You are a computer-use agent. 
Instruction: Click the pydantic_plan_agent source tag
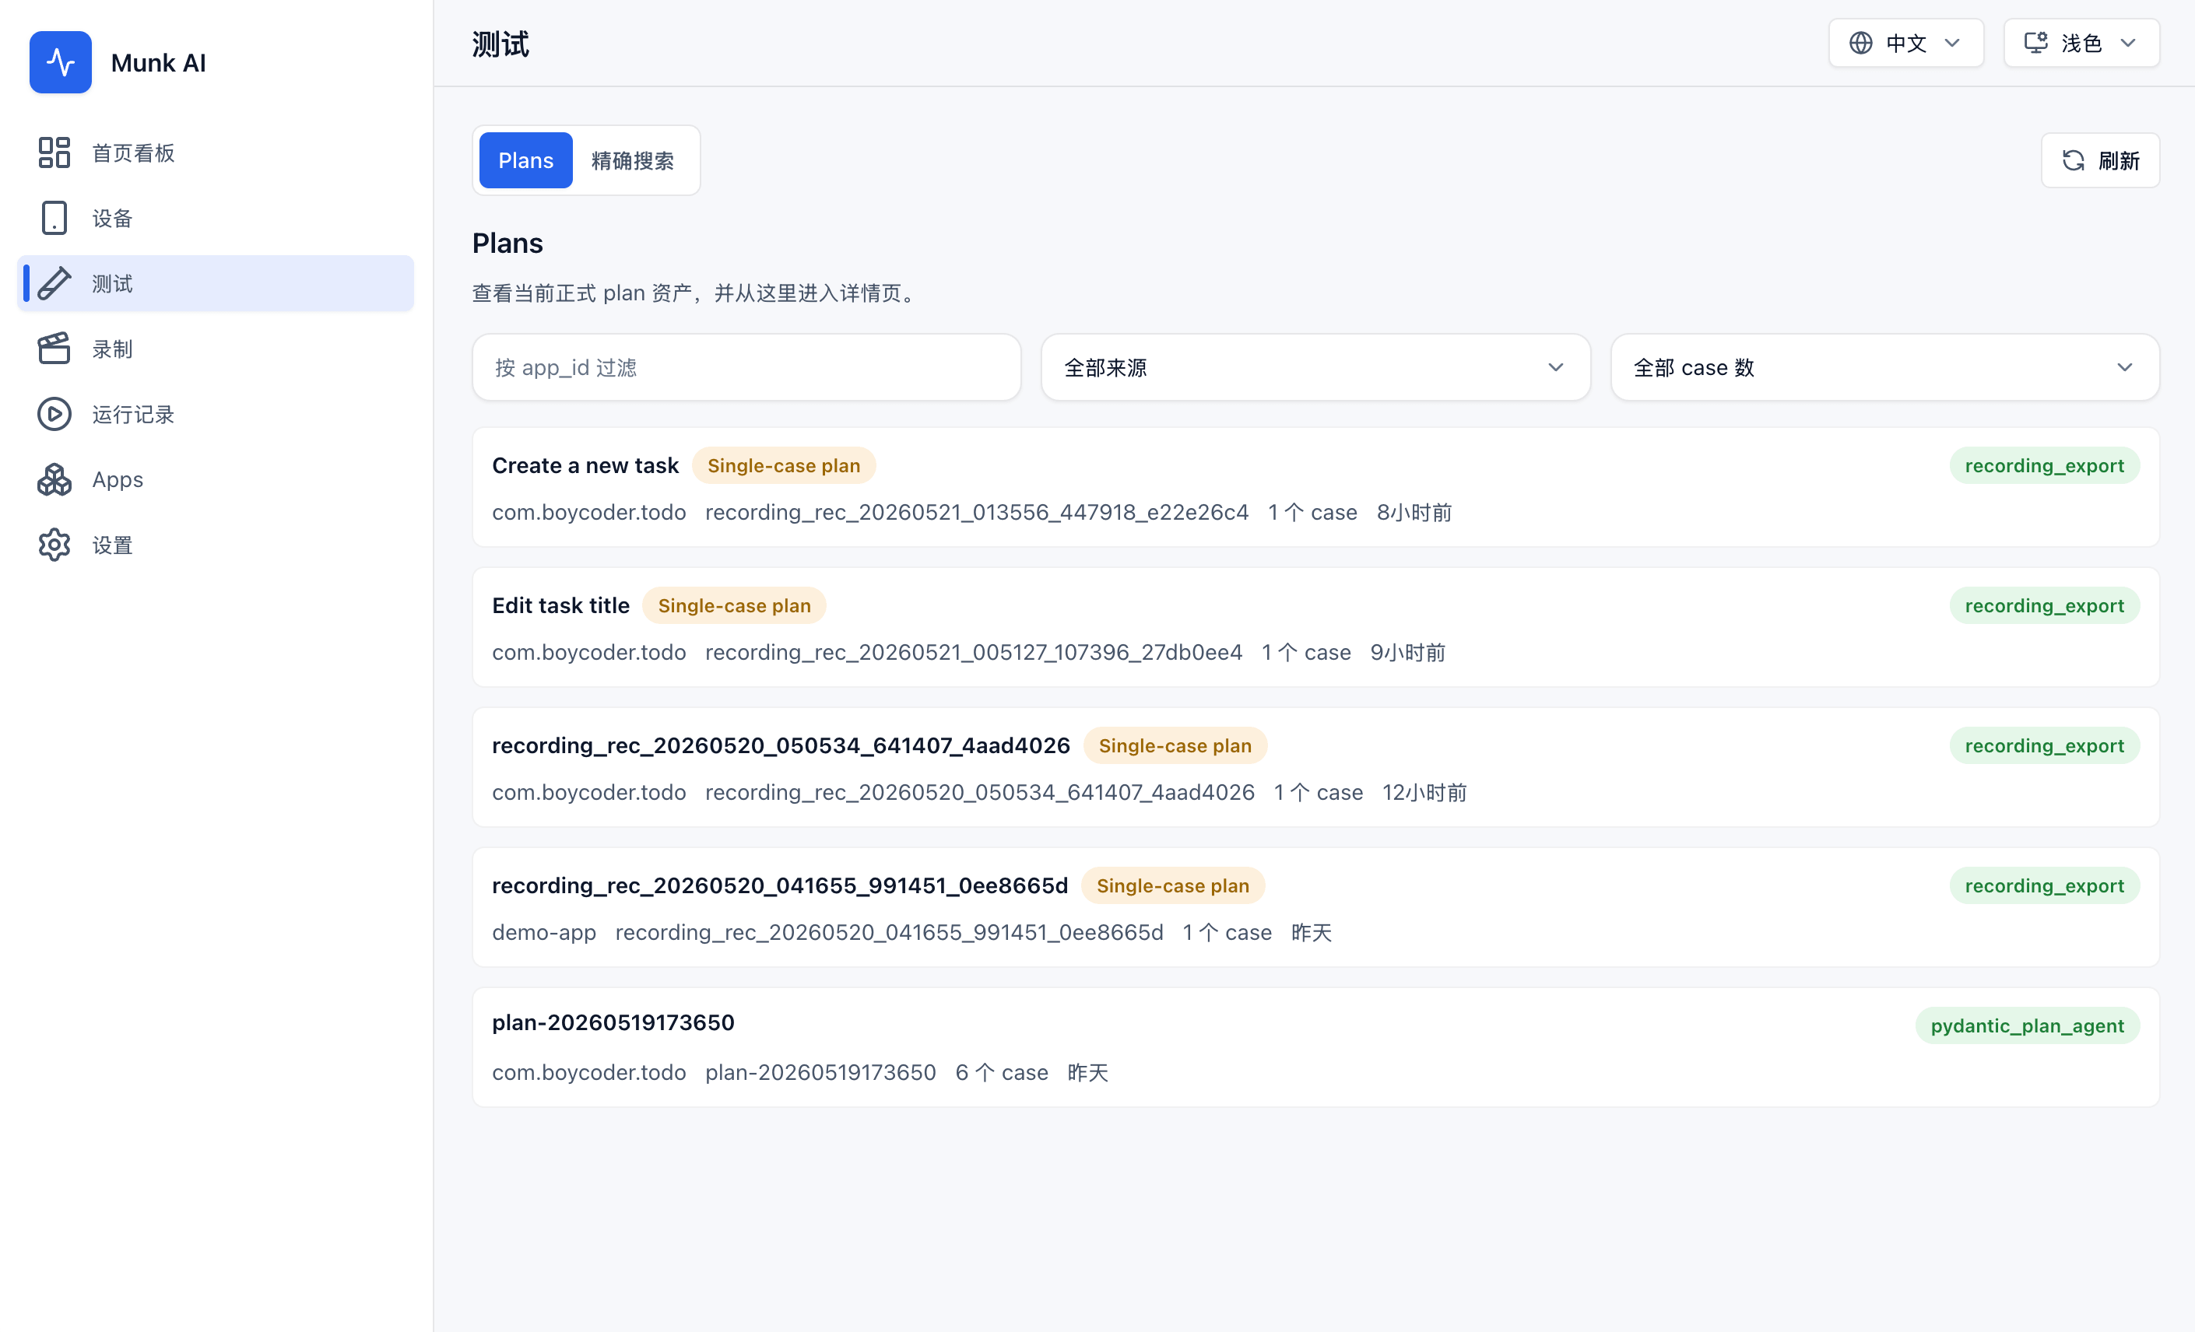point(2028,1025)
